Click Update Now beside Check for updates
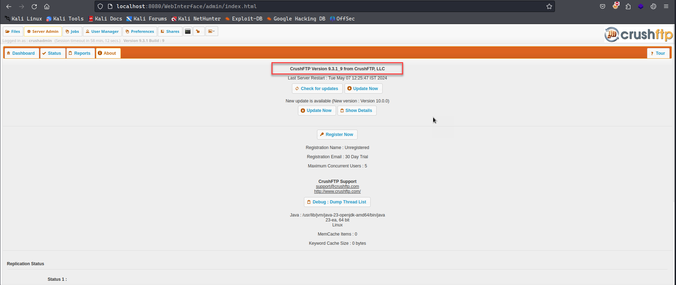This screenshot has width=676, height=285. [x=363, y=89]
